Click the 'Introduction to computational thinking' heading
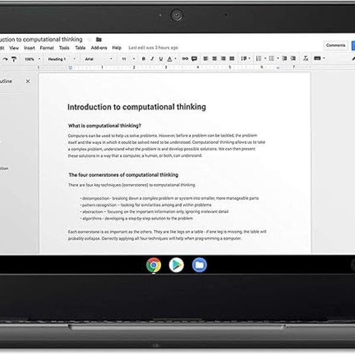The image size is (355, 355). tap(137, 107)
